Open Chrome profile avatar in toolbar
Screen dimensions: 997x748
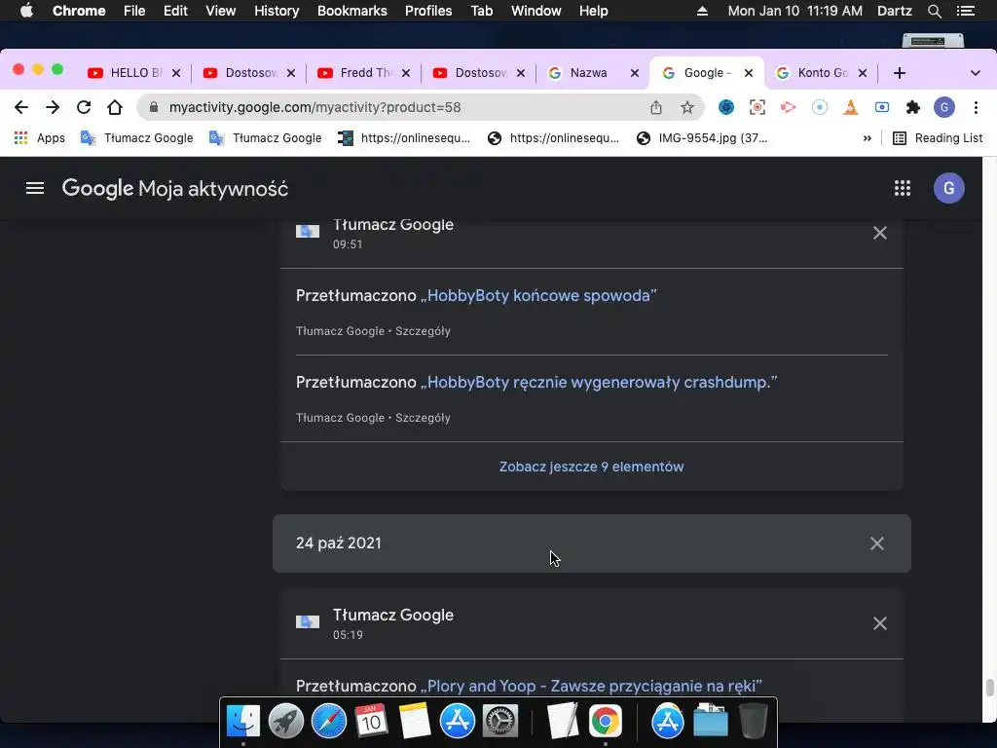(x=944, y=107)
